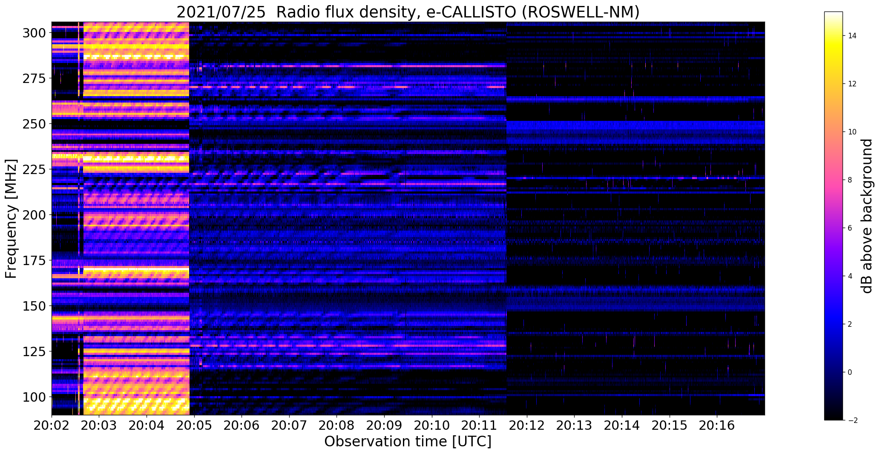This screenshot has width=880, height=454.
Task: Select the 275 MHz frequency tick label
Action: coord(34,78)
